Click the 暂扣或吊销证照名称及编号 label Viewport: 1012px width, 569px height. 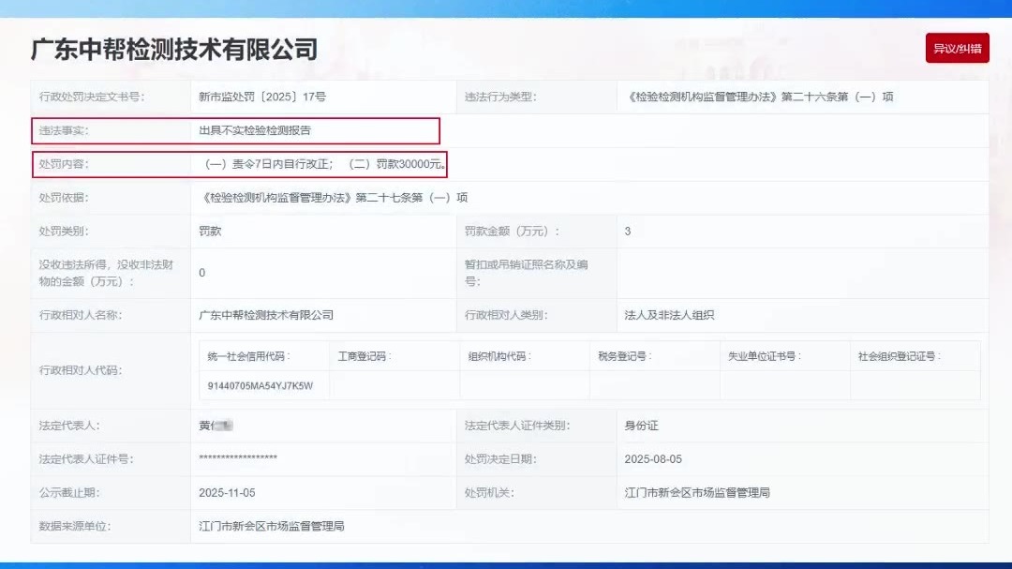click(526, 273)
